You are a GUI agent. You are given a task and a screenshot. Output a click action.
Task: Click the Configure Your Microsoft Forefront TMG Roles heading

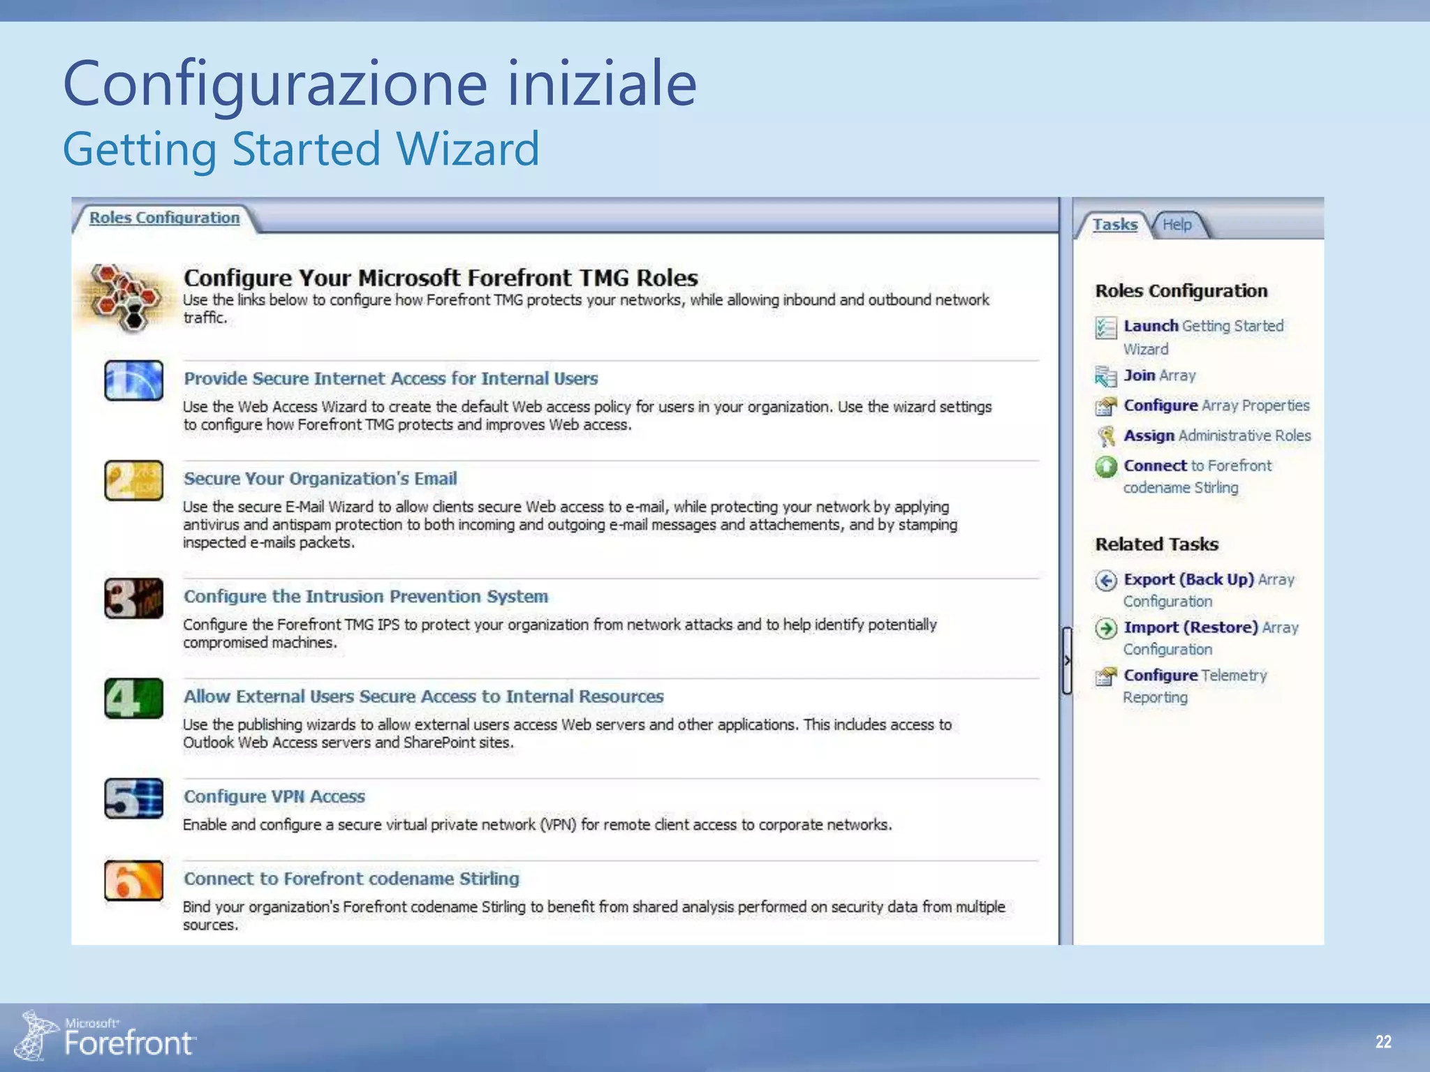tap(441, 278)
